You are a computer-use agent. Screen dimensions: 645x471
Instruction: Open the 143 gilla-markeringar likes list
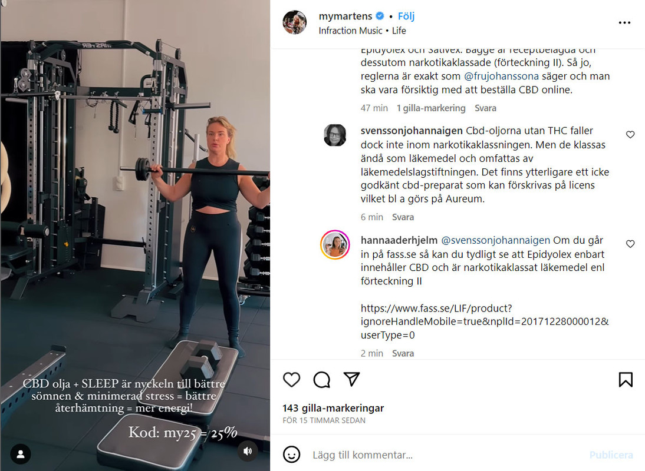pos(333,408)
